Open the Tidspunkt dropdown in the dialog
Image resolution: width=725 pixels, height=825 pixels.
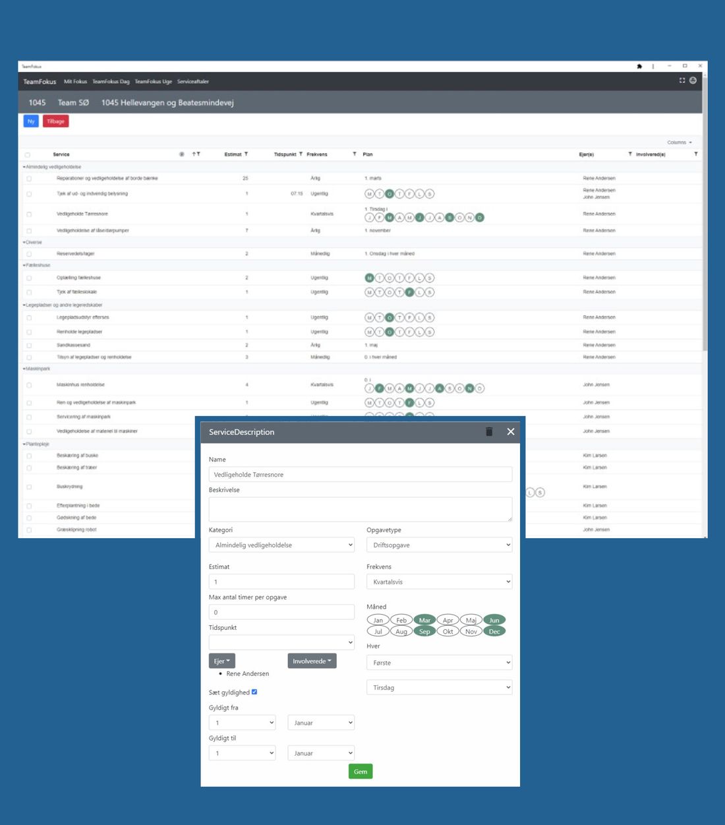281,642
